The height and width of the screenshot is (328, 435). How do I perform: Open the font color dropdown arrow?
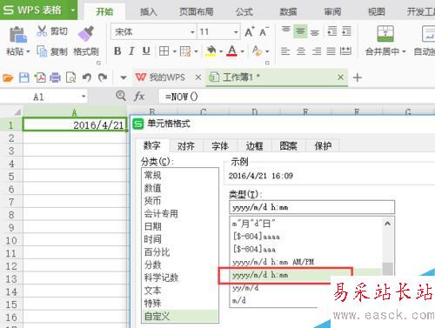click(x=243, y=51)
